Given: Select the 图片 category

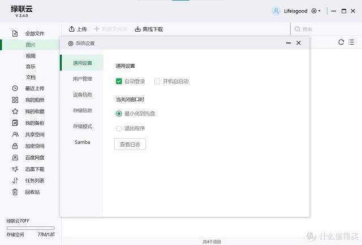Looking at the screenshot, I should pyautogui.click(x=31, y=45).
